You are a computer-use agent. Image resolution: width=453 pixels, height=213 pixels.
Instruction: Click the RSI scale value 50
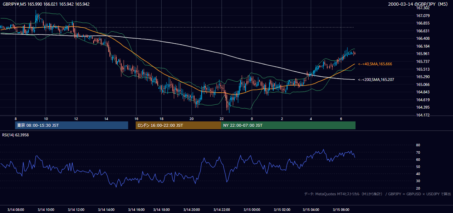click(418, 166)
